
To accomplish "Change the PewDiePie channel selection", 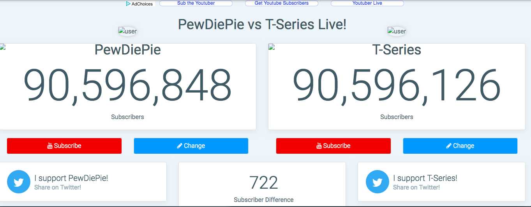I will tap(191, 146).
